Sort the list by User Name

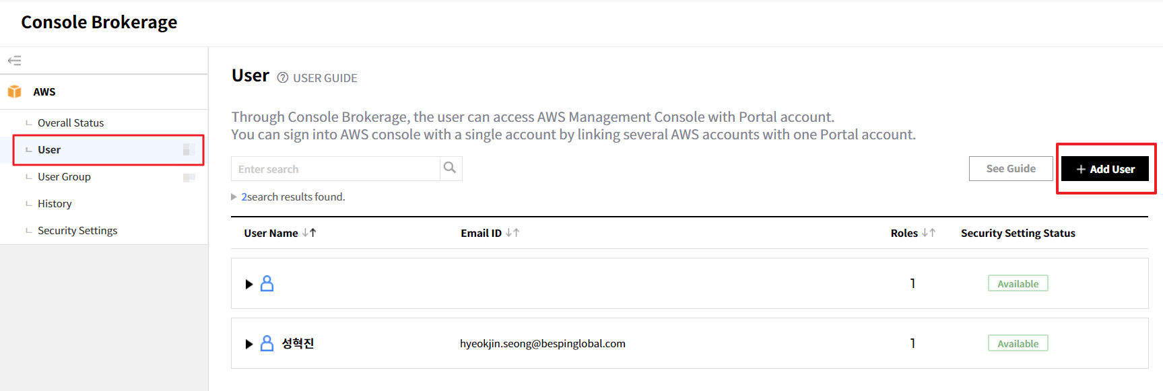[309, 233]
